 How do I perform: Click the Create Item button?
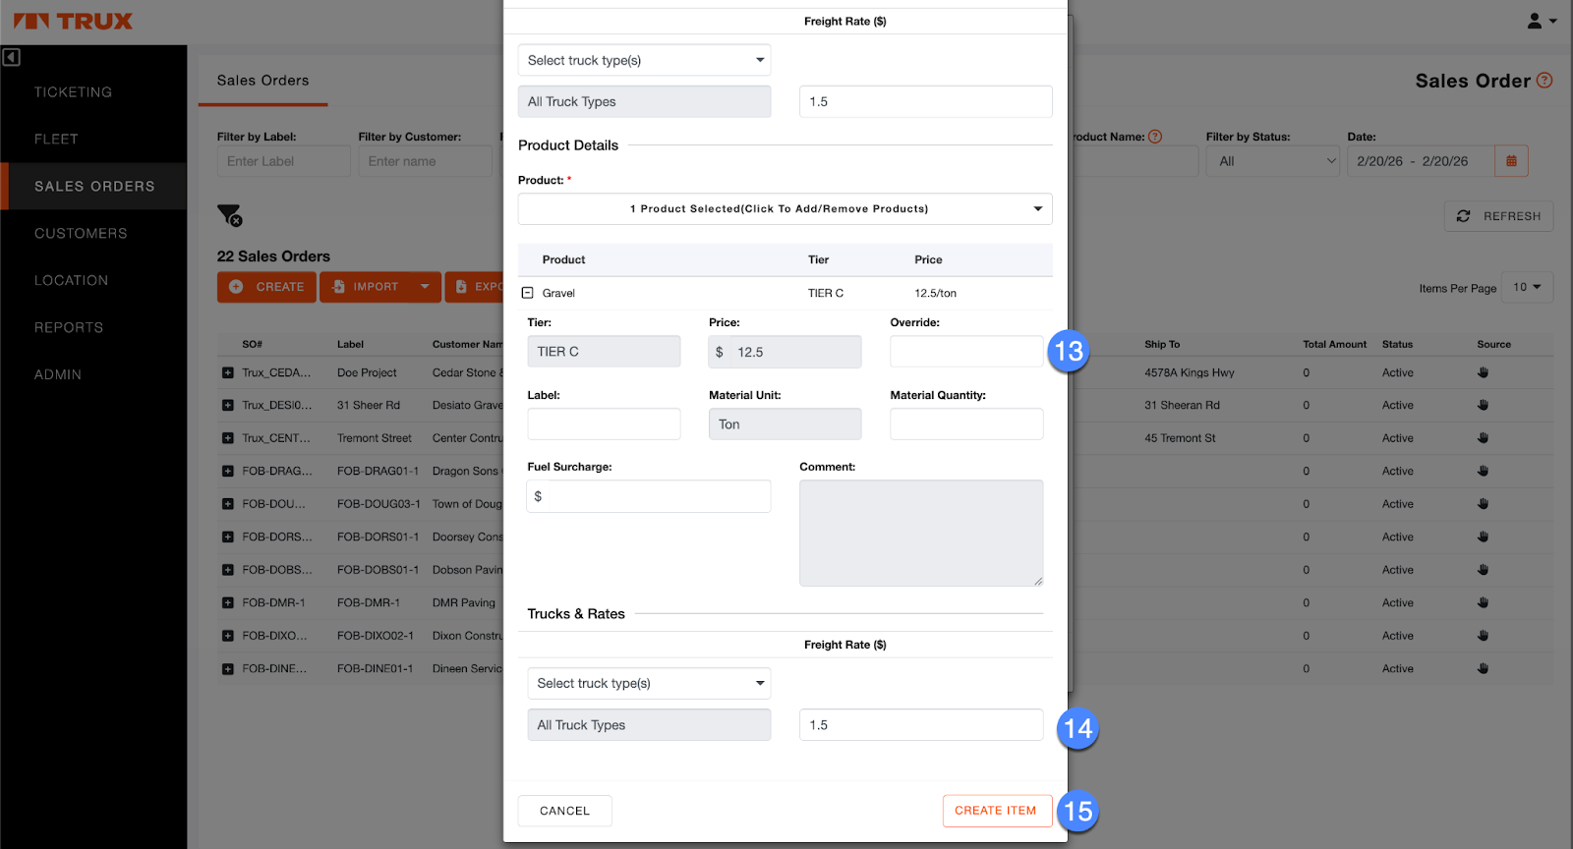click(x=995, y=811)
